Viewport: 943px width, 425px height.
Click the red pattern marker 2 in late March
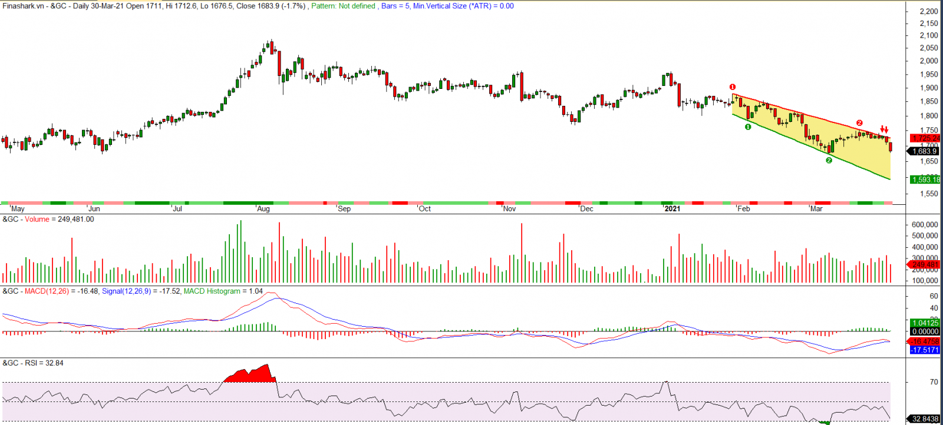tap(859, 123)
